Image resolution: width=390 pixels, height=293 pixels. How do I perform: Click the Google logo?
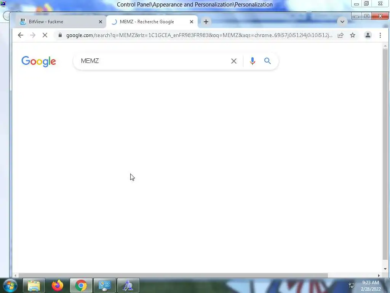pyautogui.click(x=38, y=61)
